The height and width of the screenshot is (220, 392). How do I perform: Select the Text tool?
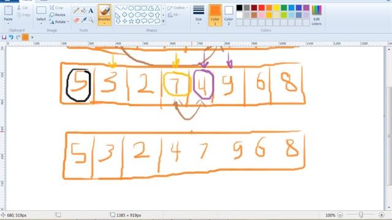91,10
